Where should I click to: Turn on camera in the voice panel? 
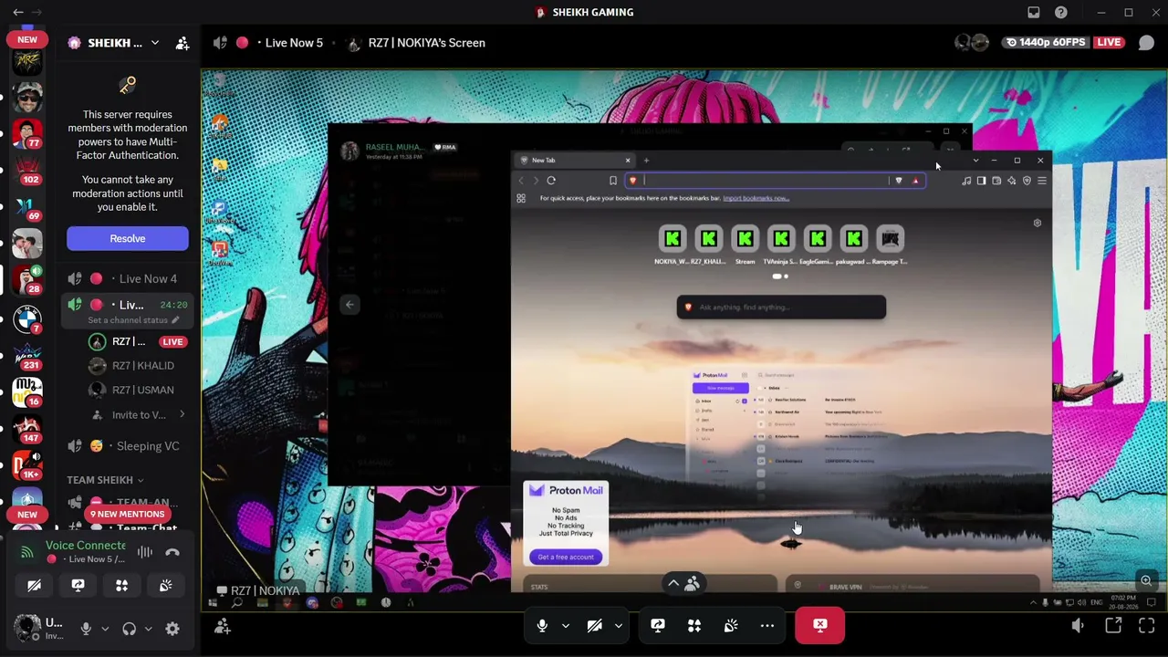34,586
